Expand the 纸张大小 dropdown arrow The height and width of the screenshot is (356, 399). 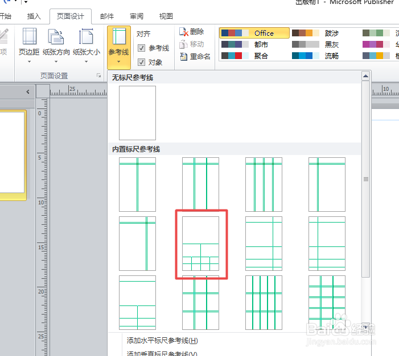[x=87, y=62]
